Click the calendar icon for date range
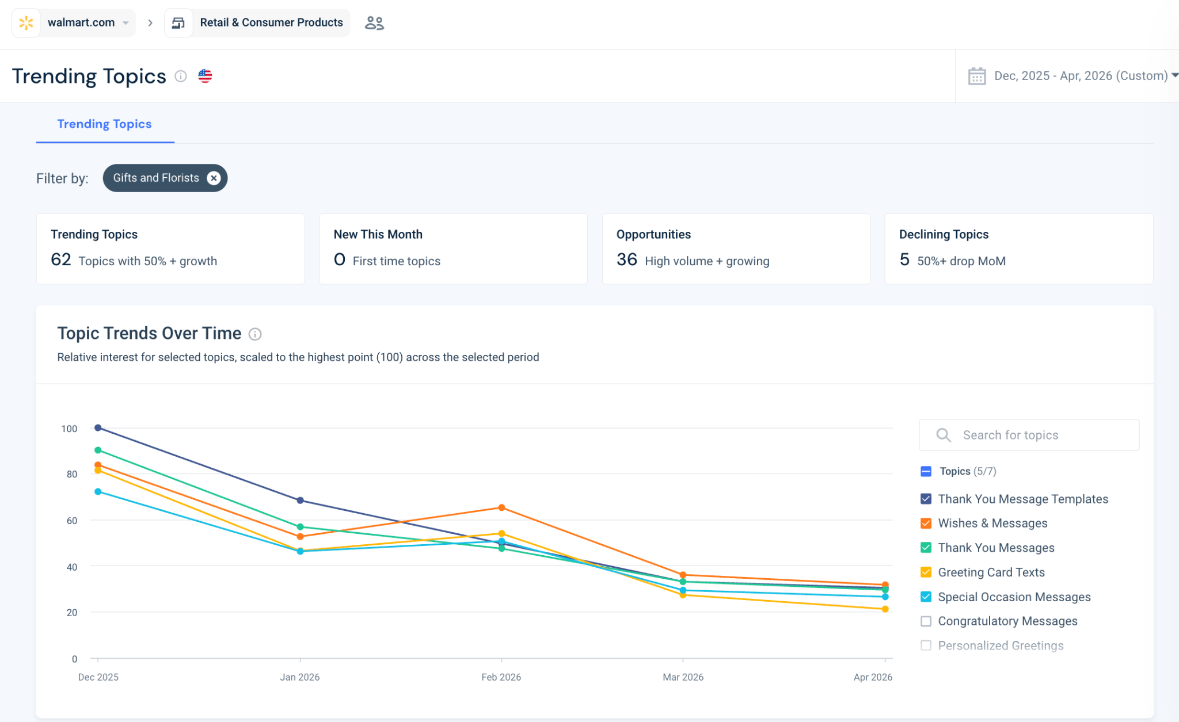The image size is (1179, 722). [x=977, y=76]
